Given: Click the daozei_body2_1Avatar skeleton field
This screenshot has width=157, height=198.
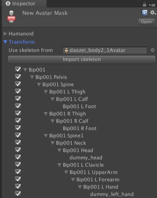Looking at the screenshot, I should point(105,50).
